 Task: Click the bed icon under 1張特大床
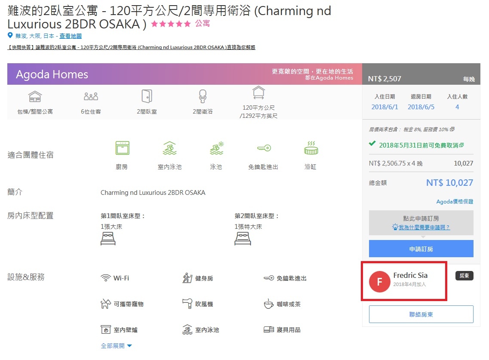243,239
